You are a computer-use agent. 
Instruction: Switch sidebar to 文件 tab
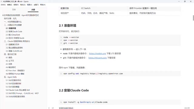pyautogui.click(x=14, y=9)
